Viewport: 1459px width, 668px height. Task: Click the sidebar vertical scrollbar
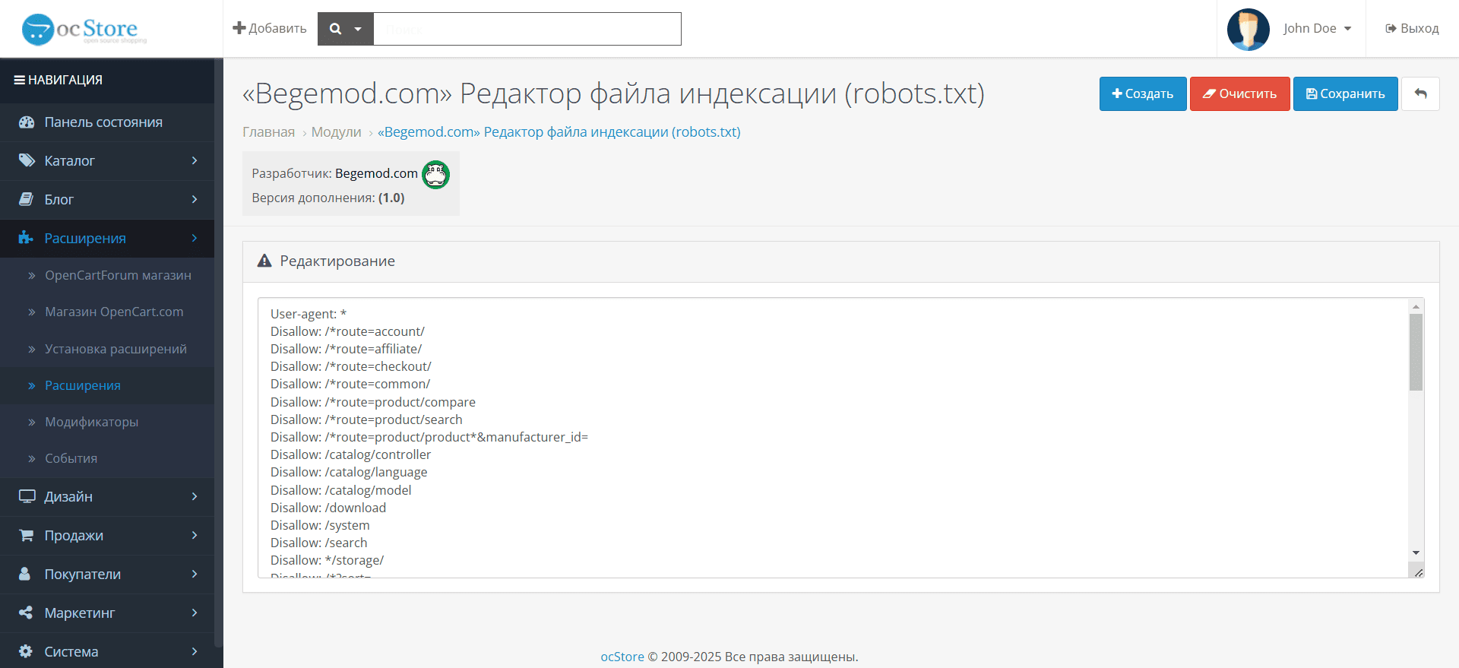tap(219, 353)
